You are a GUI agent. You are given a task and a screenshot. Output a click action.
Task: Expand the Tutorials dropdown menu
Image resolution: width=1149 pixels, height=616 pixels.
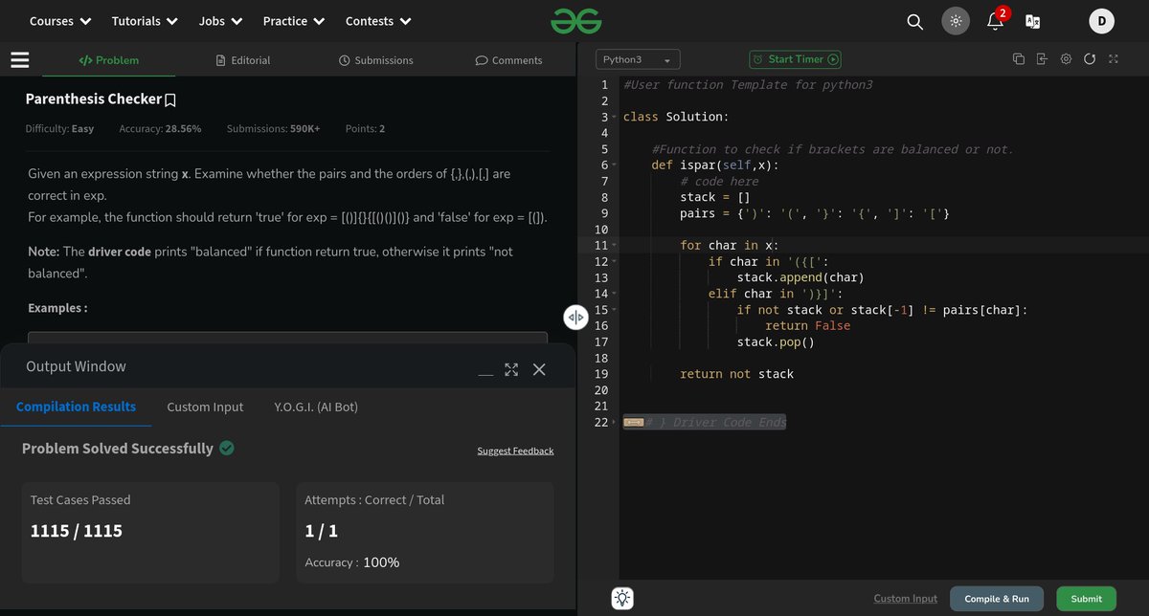(145, 21)
